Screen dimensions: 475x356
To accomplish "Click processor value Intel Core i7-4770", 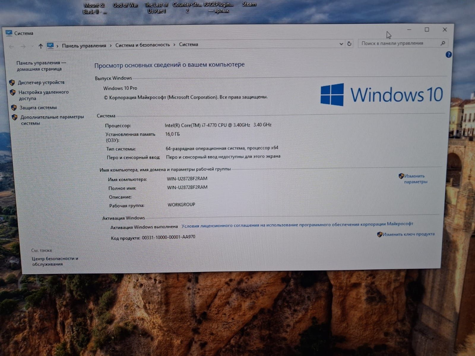I will tap(218, 125).
